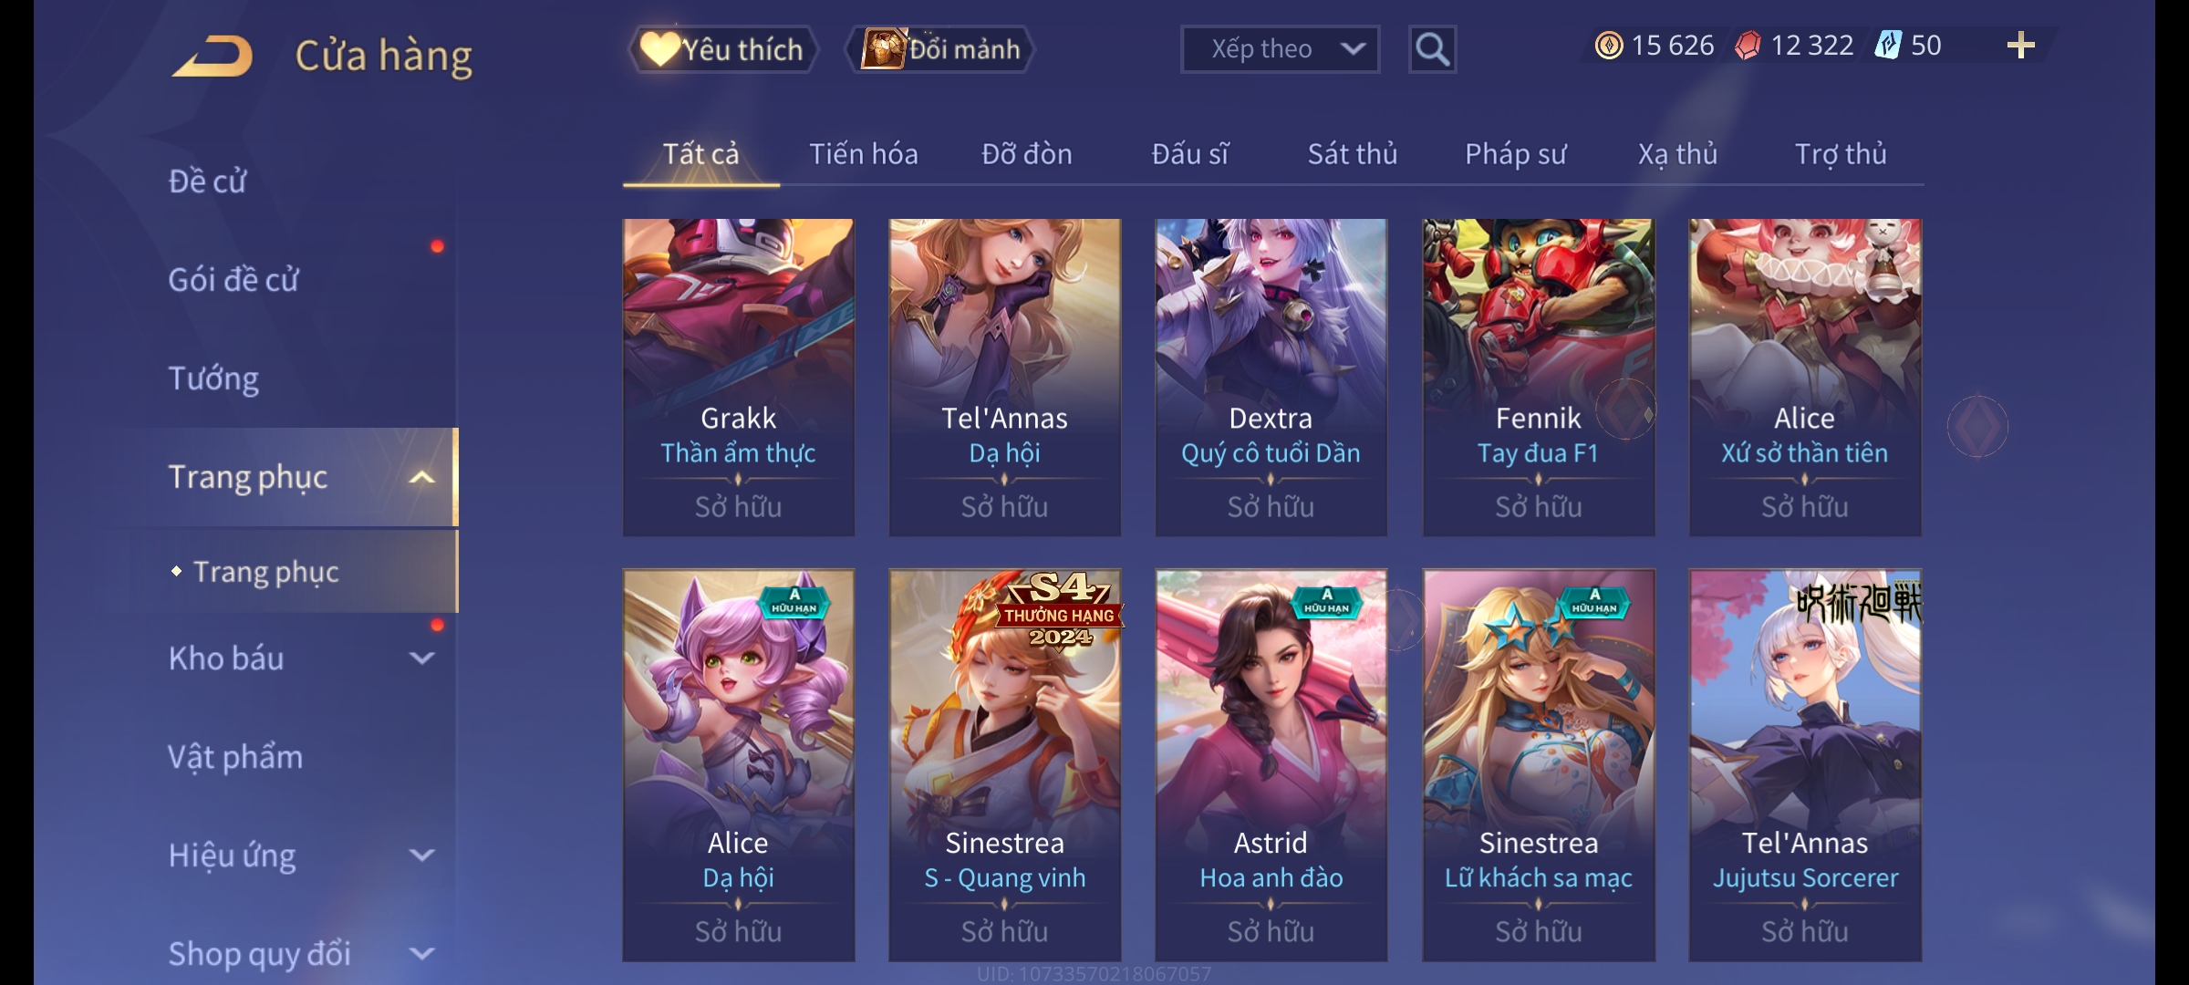This screenshot has height=985, width=2189.
Task: Tap the blue voucher currency icon
Action: [1888, 46]
